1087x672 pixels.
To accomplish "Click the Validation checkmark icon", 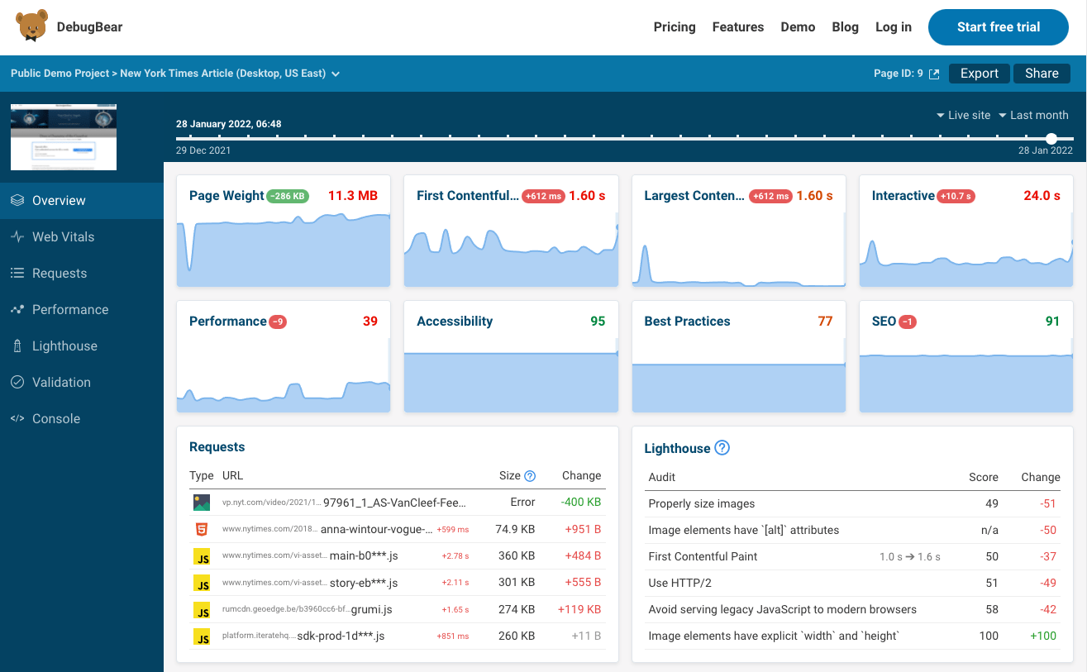I will point(17,382).
